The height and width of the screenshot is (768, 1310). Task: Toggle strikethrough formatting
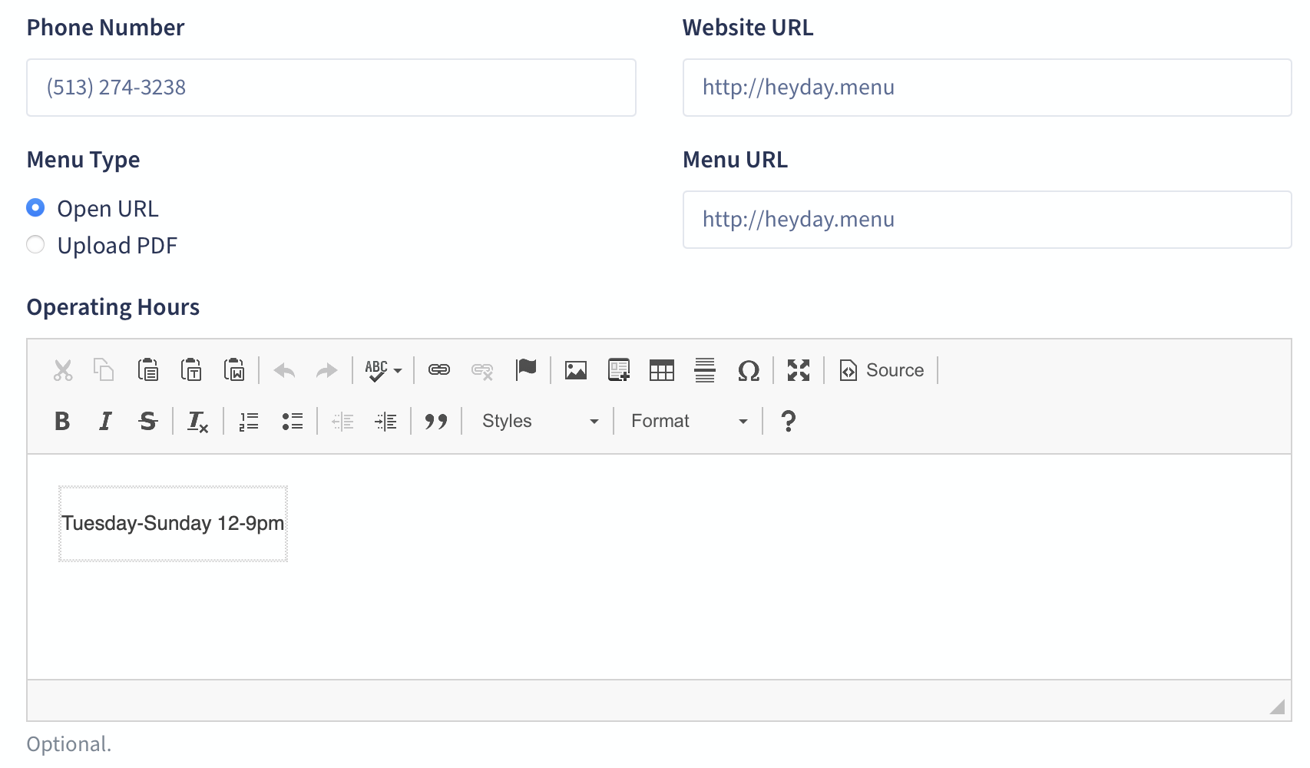click(x=148, y=421)
